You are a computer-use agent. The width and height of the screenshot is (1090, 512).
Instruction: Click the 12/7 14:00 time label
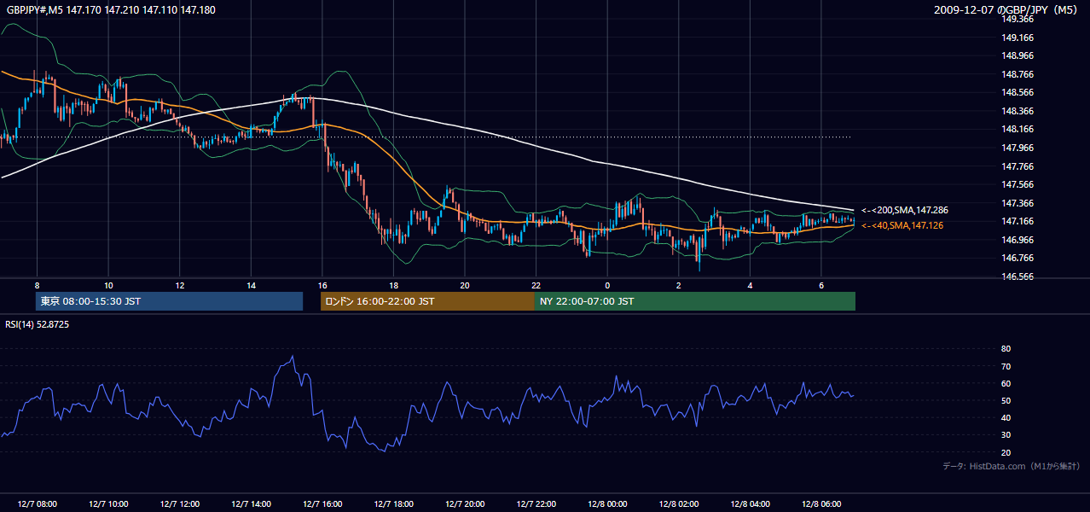[x=251, y=503]
